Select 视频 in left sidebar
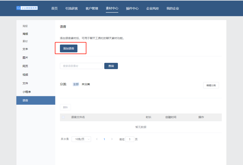Viewport: 243px width, 165px height. coord(25,75)
